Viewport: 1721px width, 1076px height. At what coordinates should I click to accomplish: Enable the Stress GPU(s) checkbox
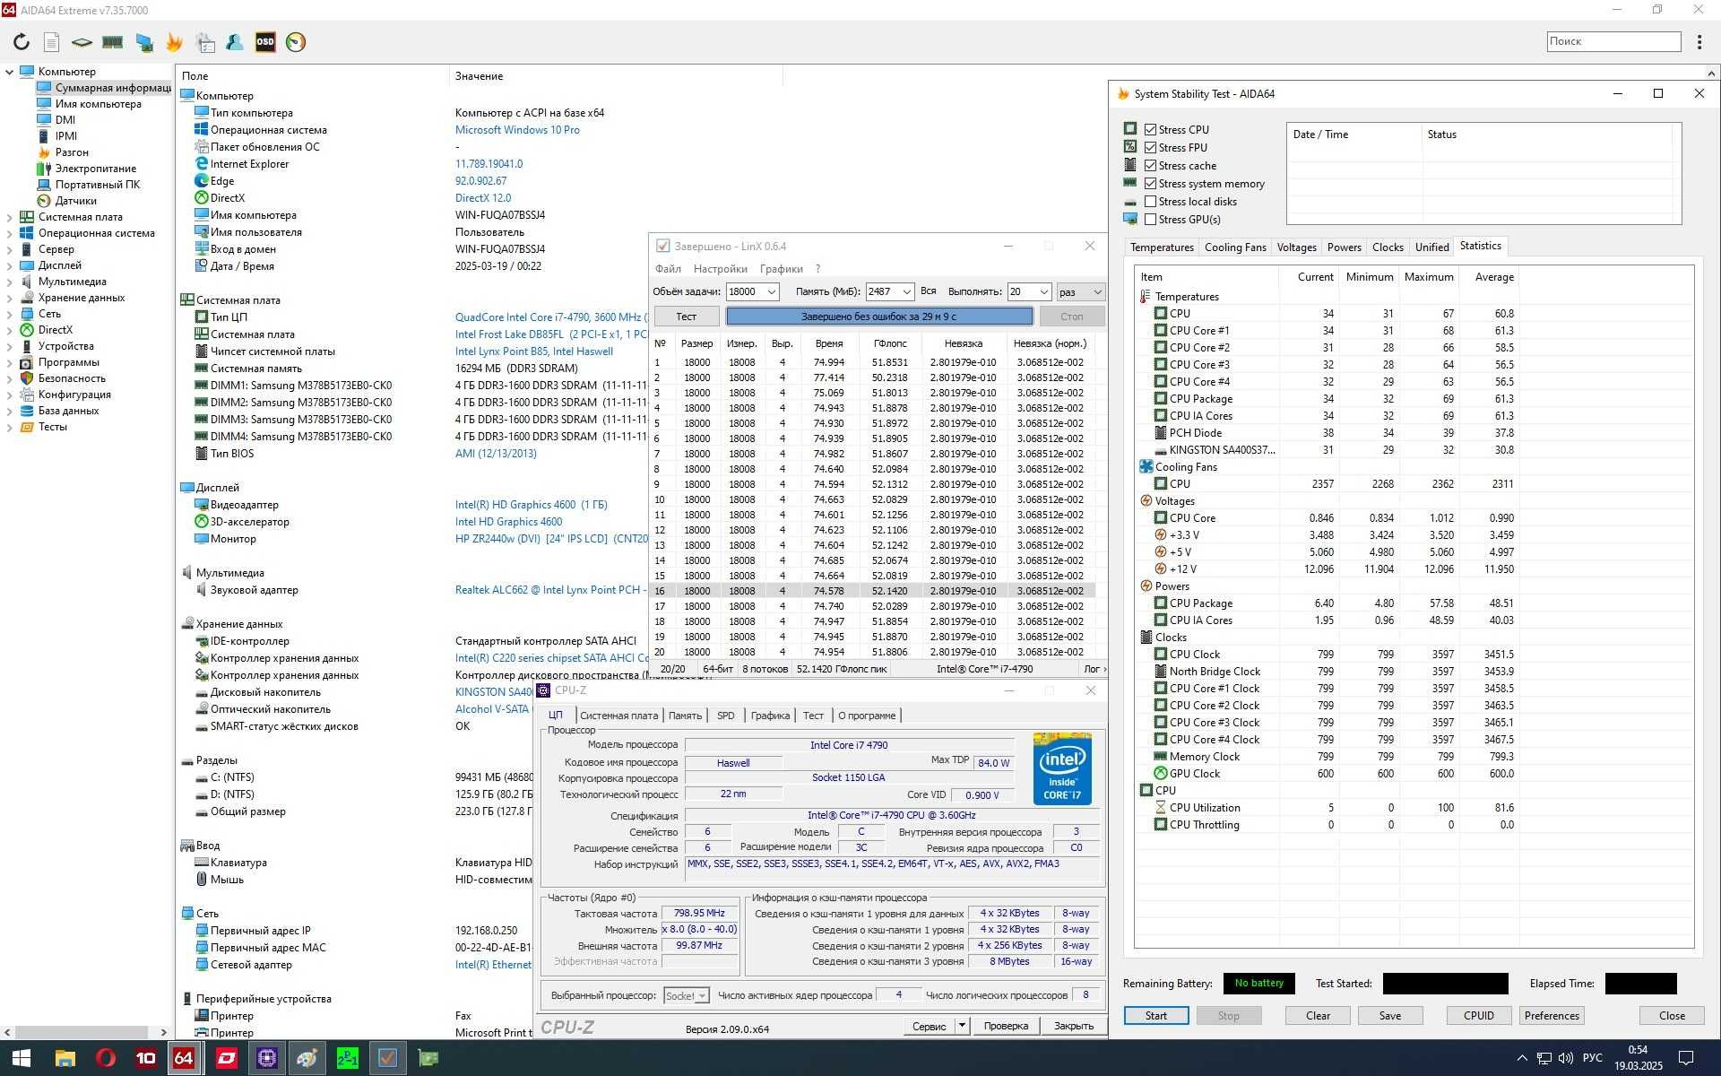point(1150,220)
